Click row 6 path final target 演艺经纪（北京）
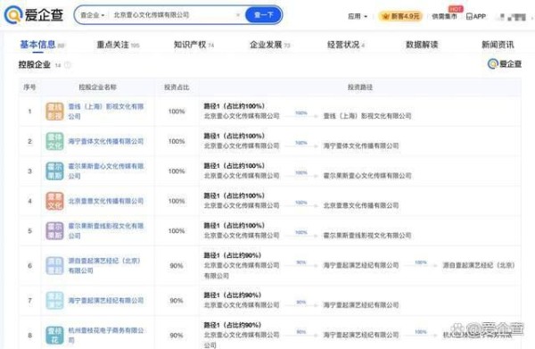Screen dimensions: 535x349 click(479, 265)
